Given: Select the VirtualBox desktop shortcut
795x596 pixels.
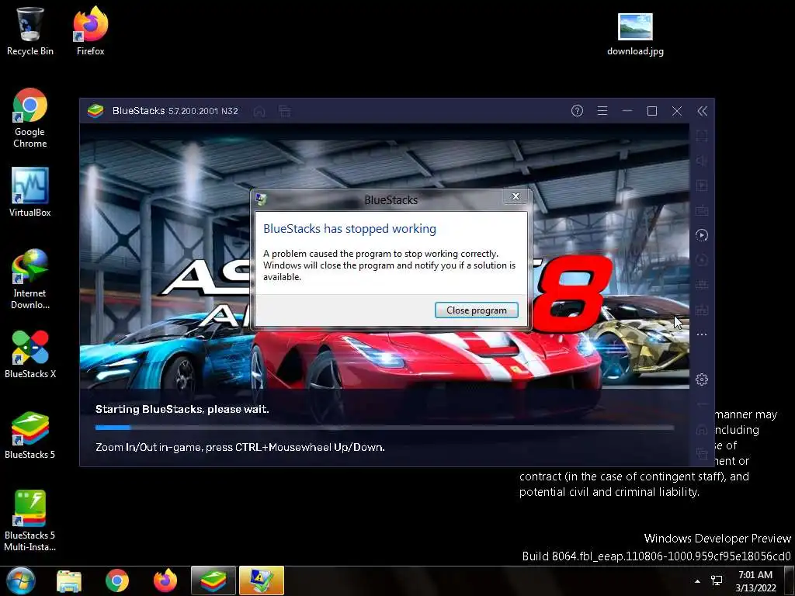Looking at the screenshot, I should click(30, 192).
